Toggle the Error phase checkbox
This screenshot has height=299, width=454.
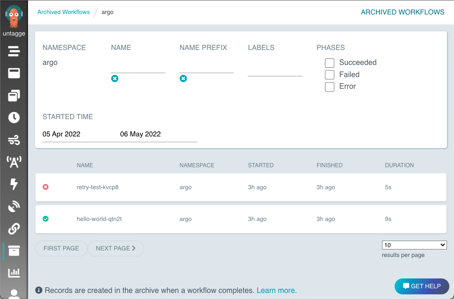click(329, 86)
